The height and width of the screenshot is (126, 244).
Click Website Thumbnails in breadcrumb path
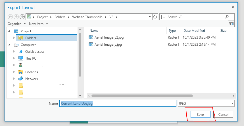click(87, 17)
